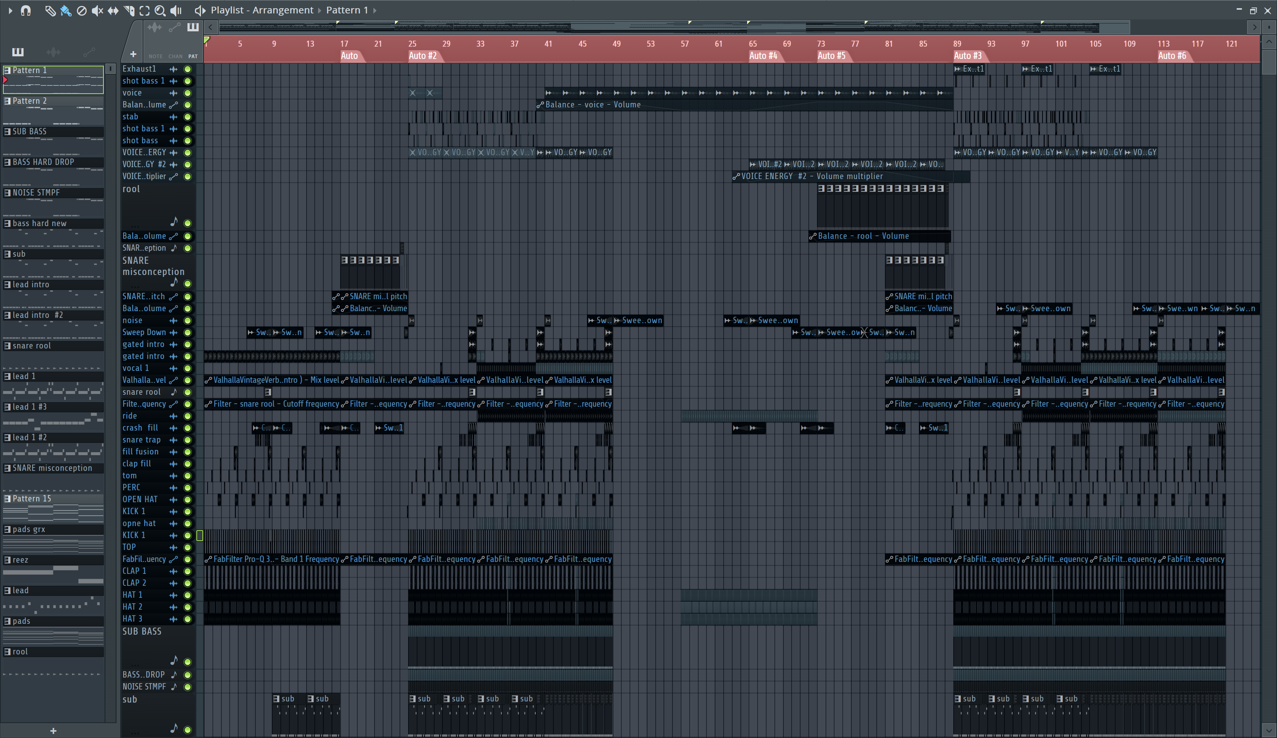Switch to the PAT tab
The width and height of the screenshot is (1277, 738).
pos(193,56)
